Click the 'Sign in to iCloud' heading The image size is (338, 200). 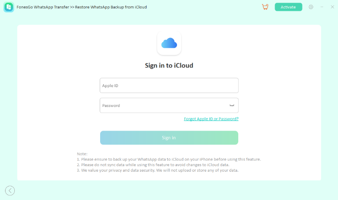click(169, 66)
